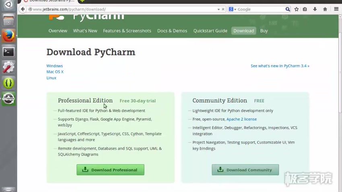Open the Apache 2 license link

tap(241, 119)
